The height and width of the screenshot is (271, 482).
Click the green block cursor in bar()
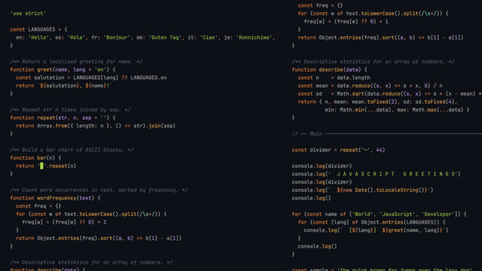click(x=41, y=166)
